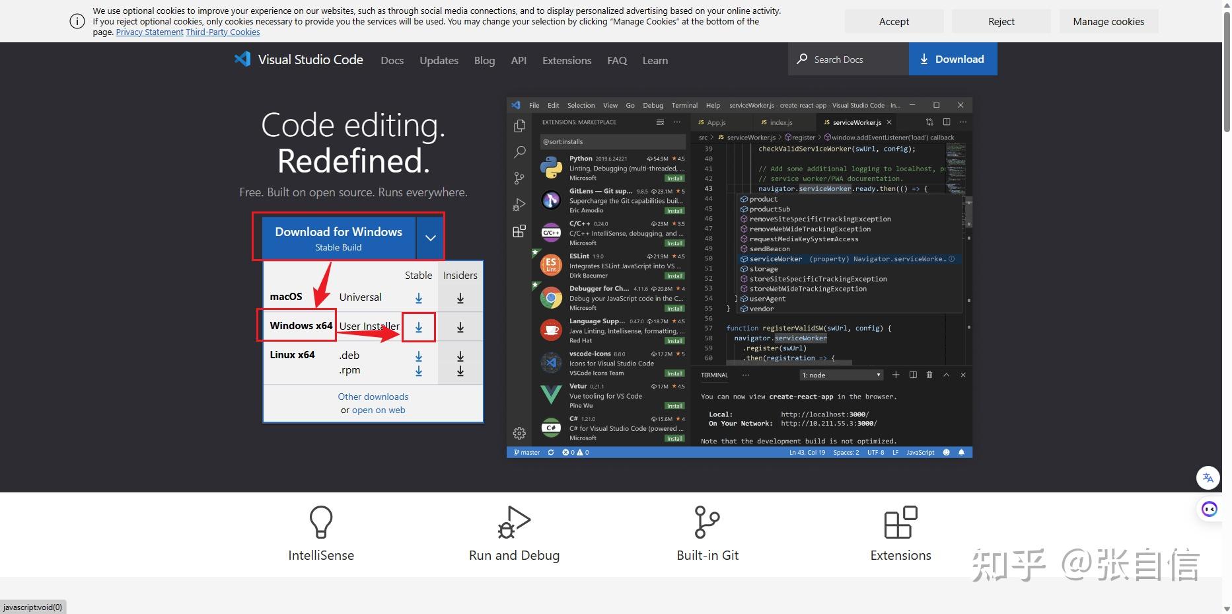This screenshot has width=1232, height=614.
Task: Click the new terminal plus icon
Action: coord(896,375)
